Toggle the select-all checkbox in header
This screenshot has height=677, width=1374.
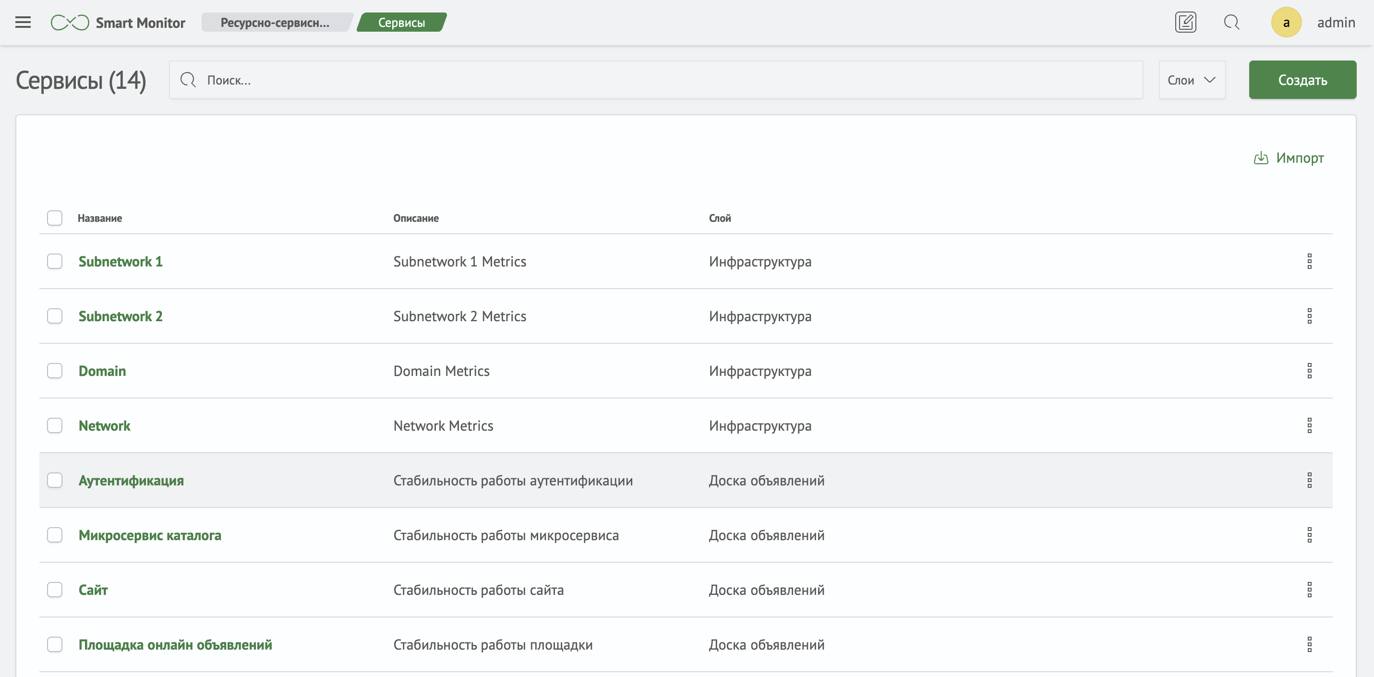pos(54,218)
